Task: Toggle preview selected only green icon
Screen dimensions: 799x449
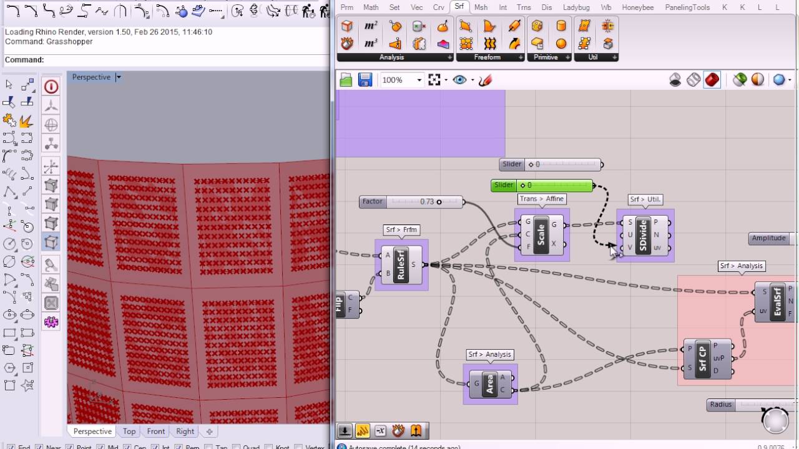Action: pos(740,80)
